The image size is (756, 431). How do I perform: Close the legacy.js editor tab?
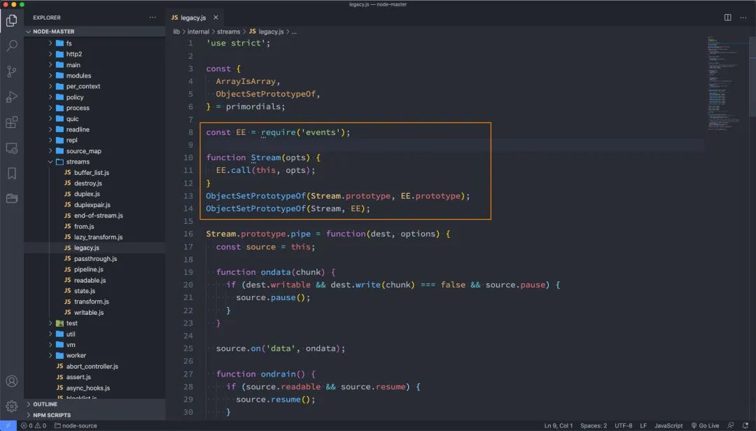point(216,17)
